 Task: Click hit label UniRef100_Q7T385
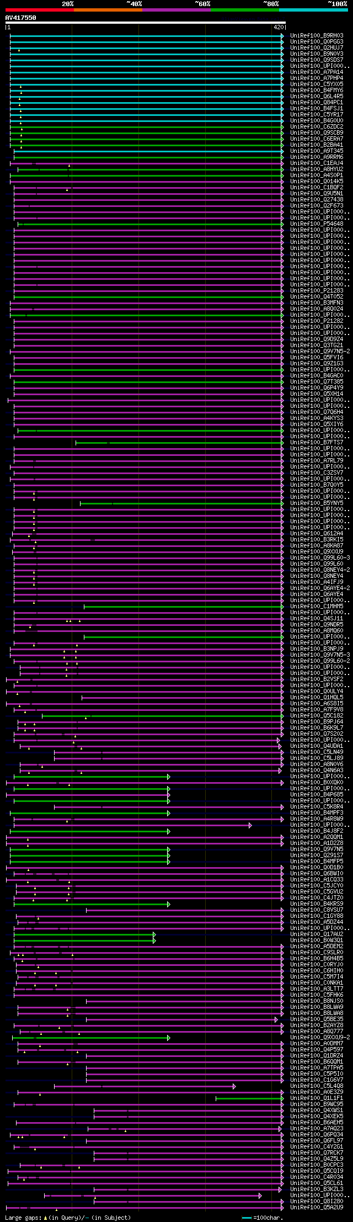coord(317,381)
